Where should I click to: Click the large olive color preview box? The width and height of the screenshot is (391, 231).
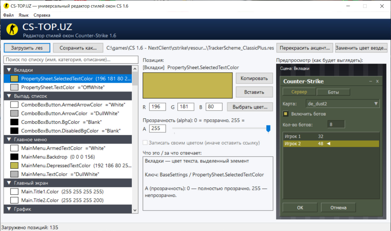pyautogui.click(x=188, y=85)
